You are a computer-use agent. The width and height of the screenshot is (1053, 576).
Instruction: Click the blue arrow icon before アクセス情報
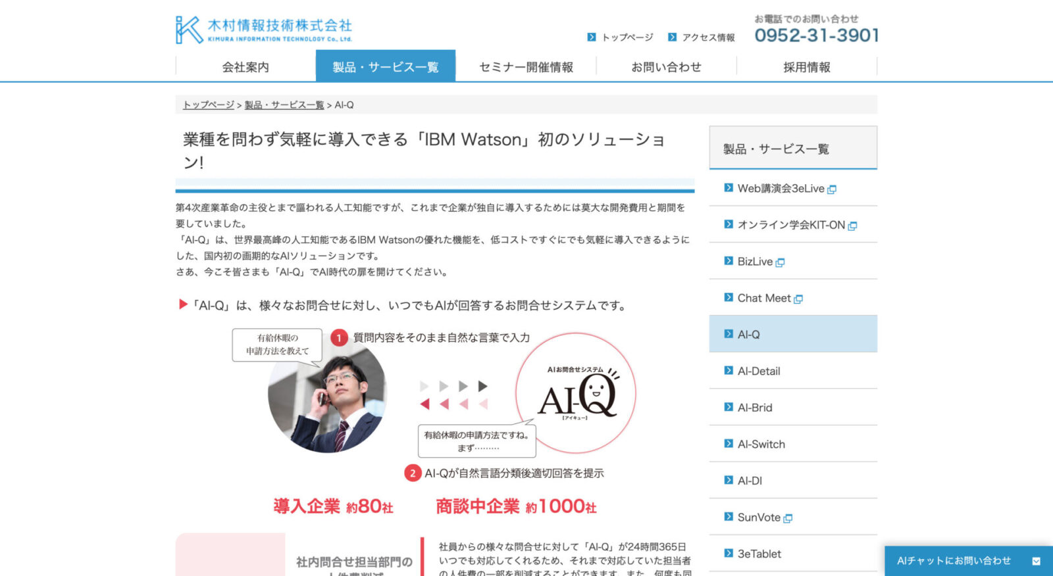point(672,37)
